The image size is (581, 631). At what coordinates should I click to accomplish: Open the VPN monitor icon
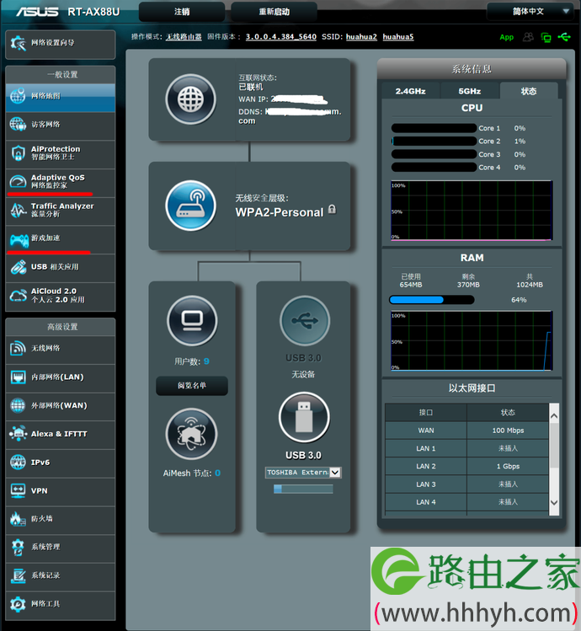[x=19, y=490]
